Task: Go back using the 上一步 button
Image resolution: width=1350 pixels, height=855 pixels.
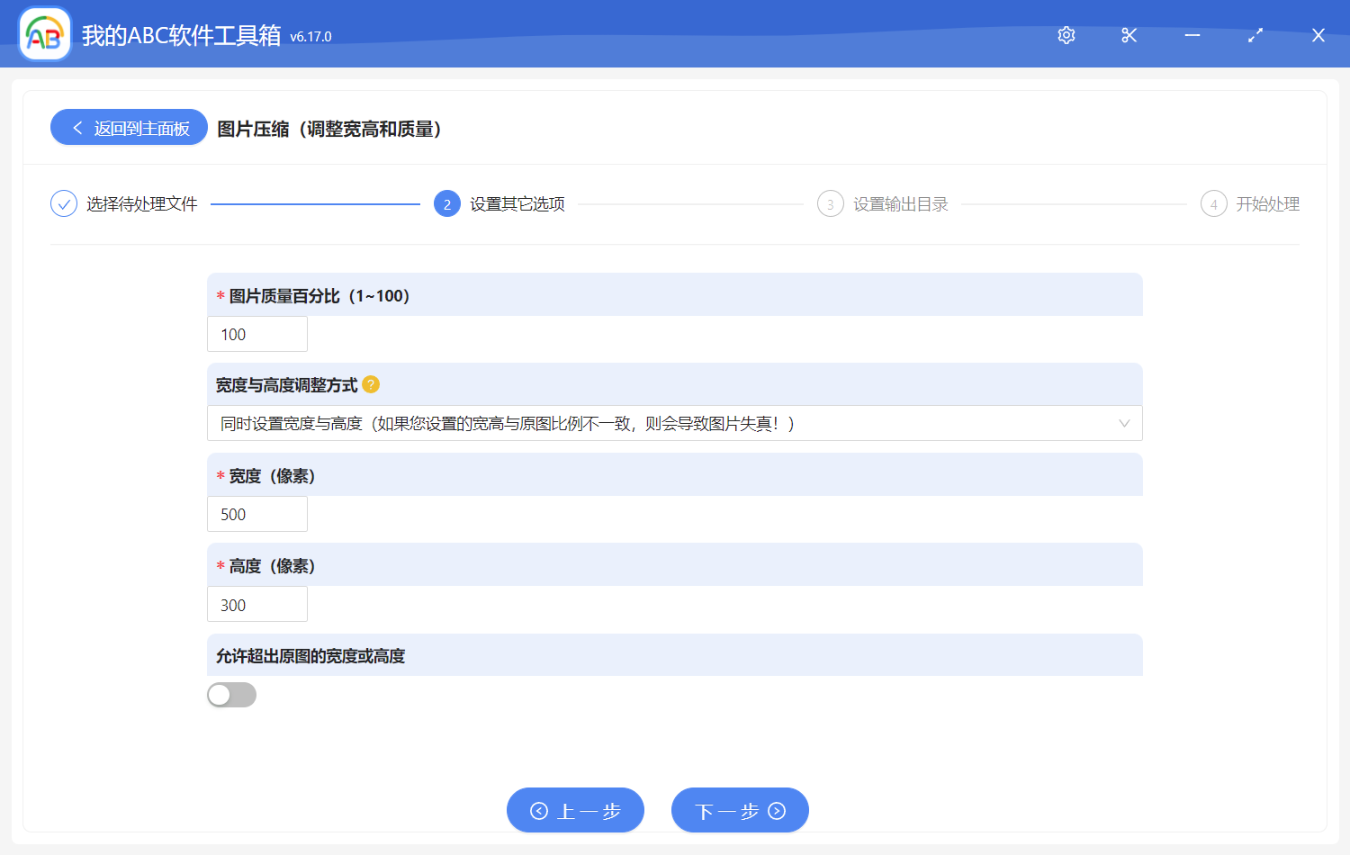Action: pos(575,810)
